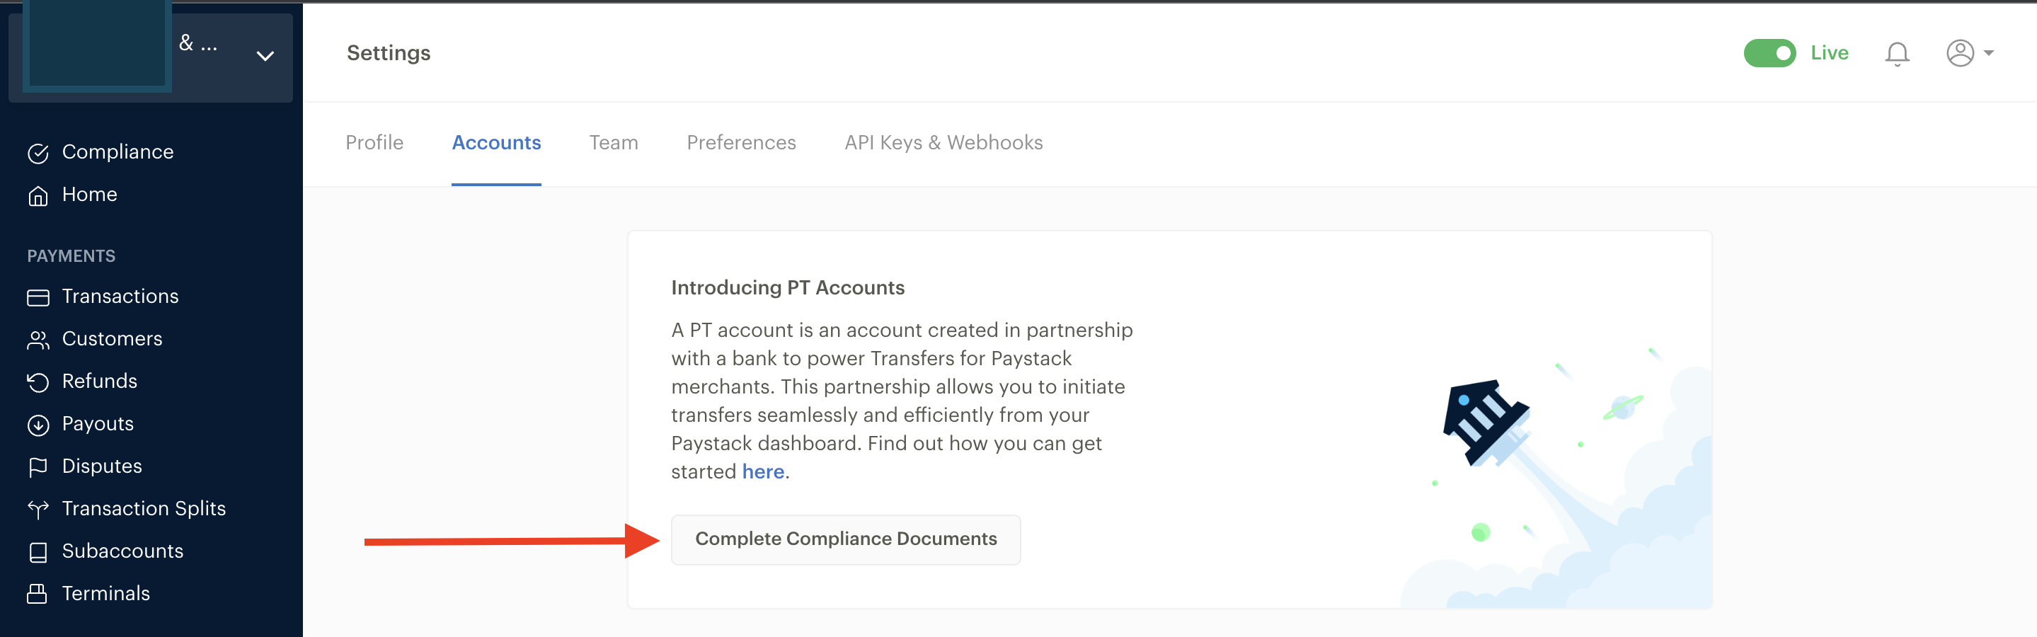The image size is (2037, 637).
Task: Click the 'Live' mode label
Action: point(1830,53)
